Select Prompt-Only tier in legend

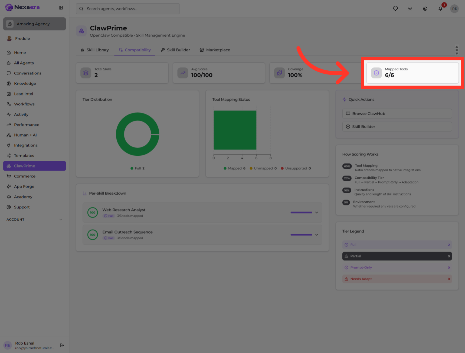[x=397, y=267]
